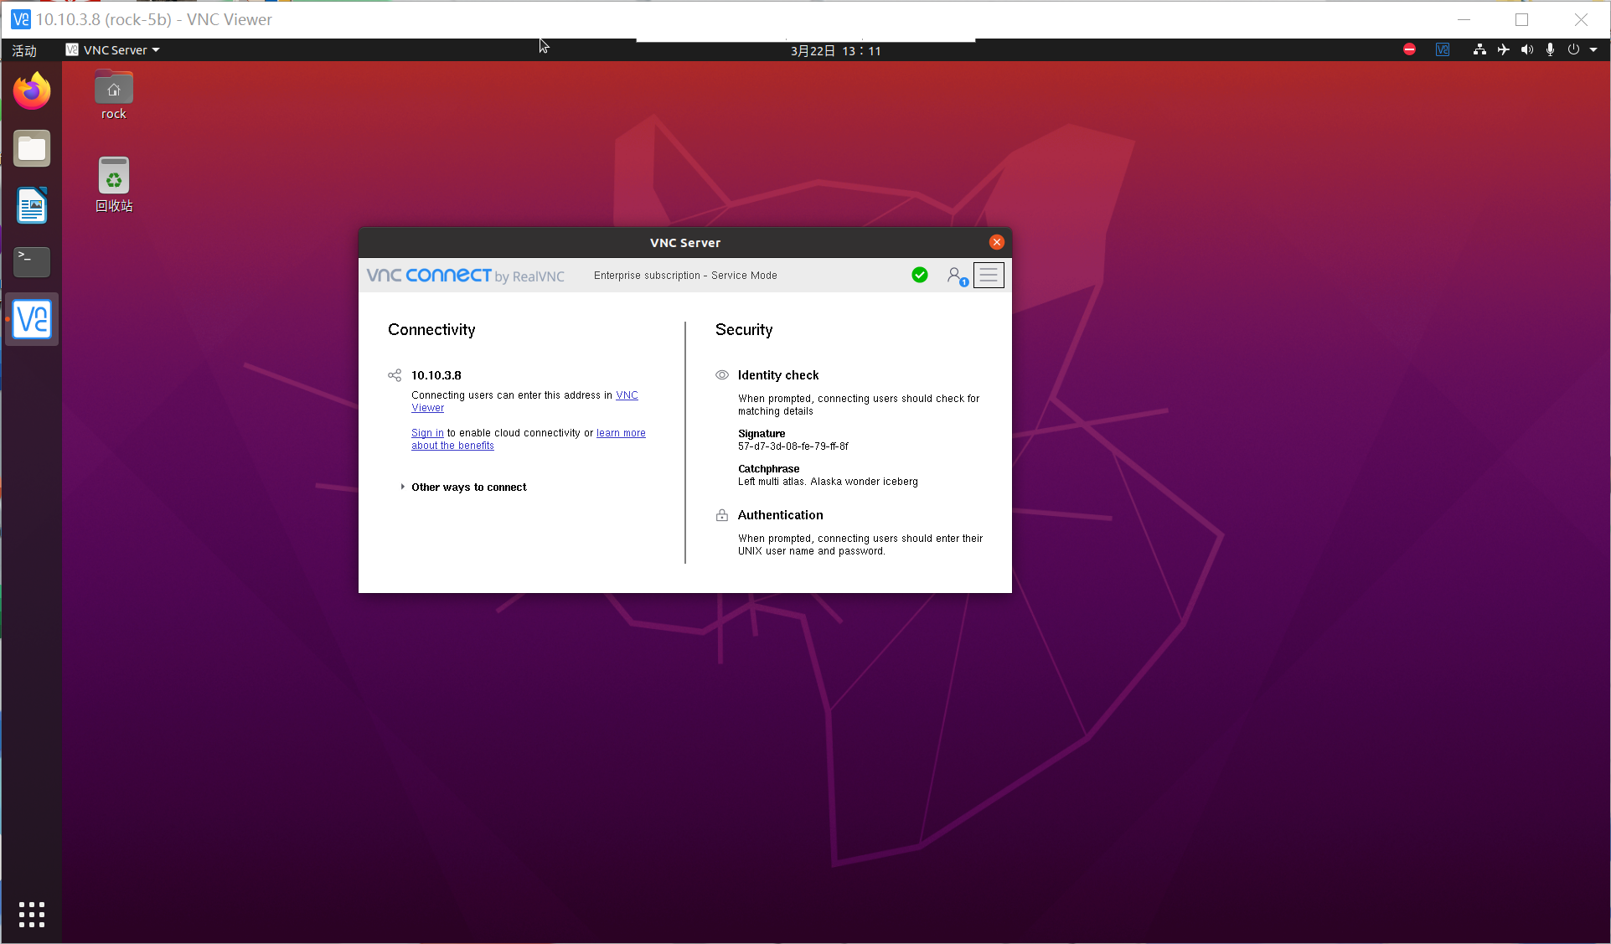
Task: Launch Firefox from the dock
Action: pyautogui.click(x=31, y=90)
